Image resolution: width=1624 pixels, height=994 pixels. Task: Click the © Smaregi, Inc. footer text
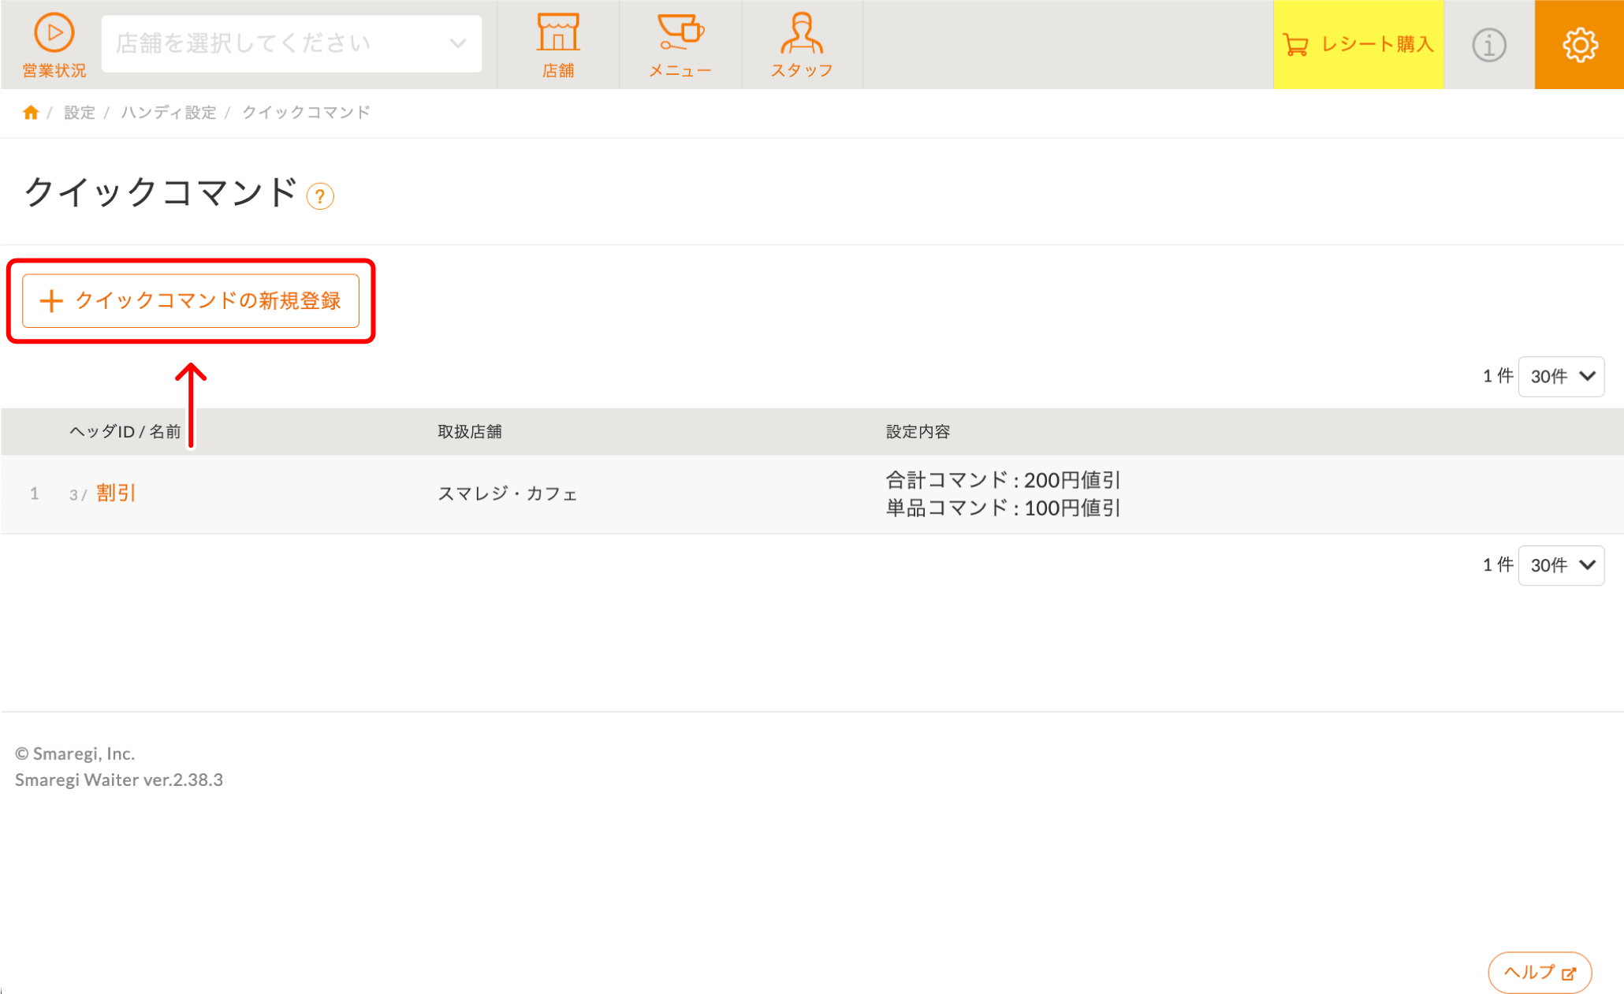pos(75,754)
